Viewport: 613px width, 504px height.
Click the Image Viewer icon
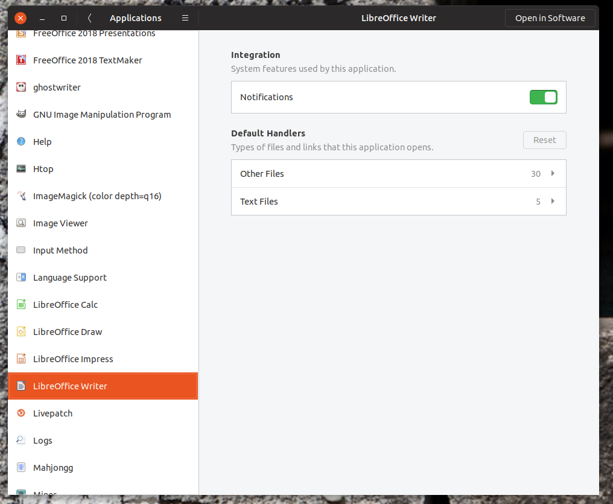tap(21, 223)
